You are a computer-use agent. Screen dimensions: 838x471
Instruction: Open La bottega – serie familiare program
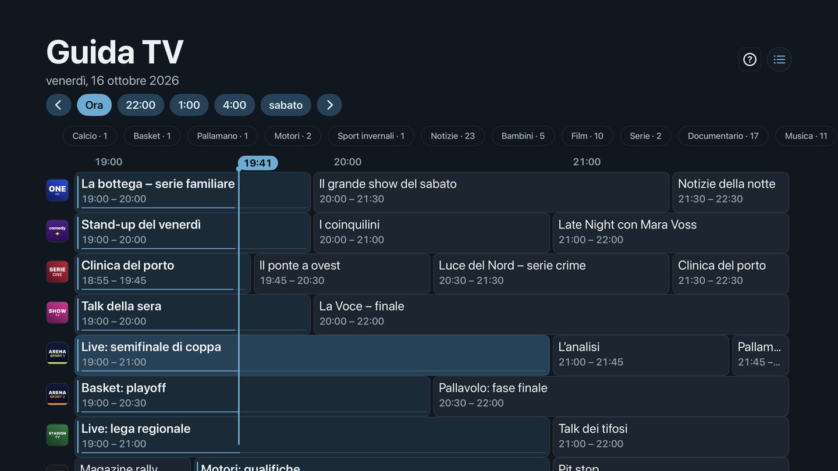[x=193, y=192]
